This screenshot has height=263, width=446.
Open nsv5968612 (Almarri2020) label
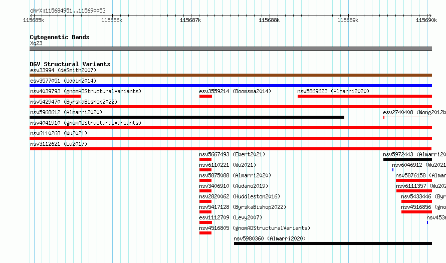pyautogui.click(x=66, y=112)
